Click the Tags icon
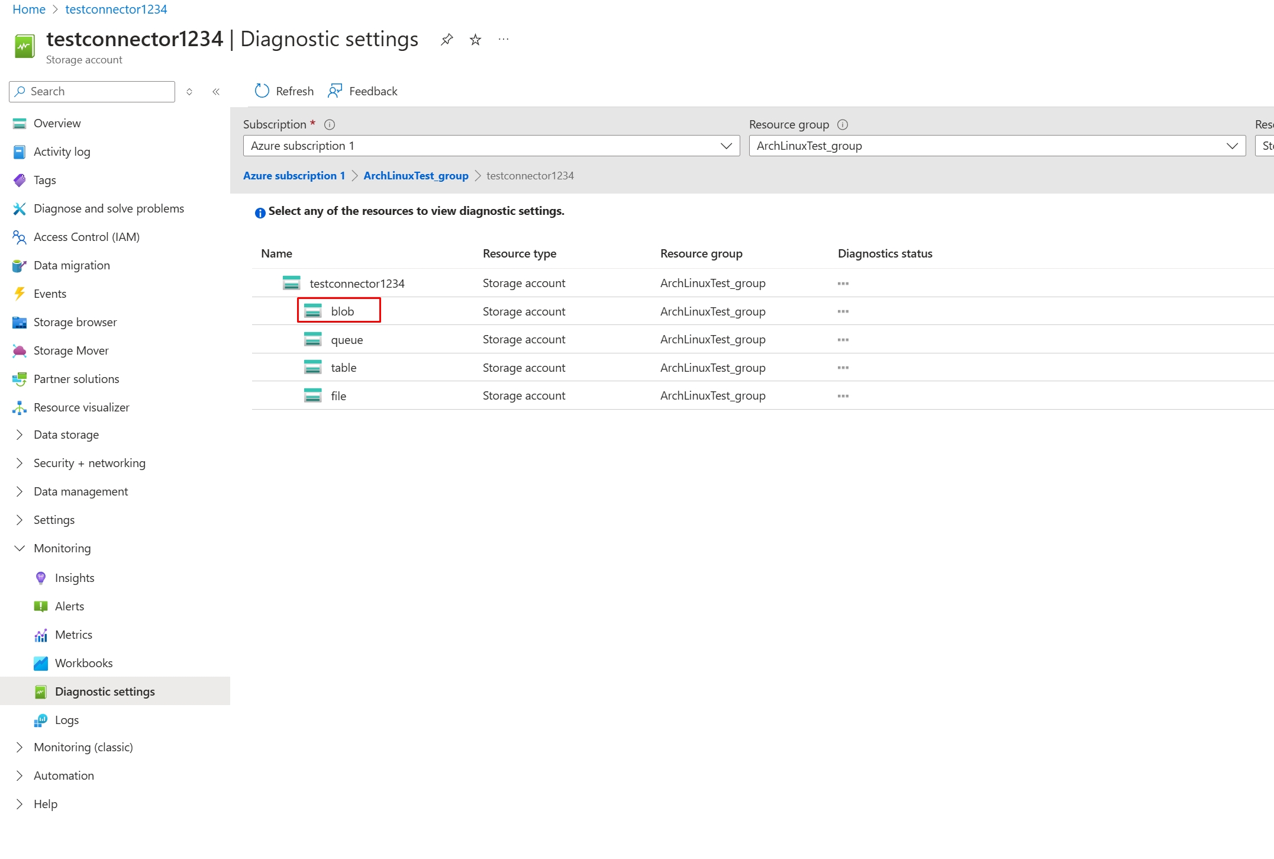Image resolution: width=1274 pixels, height=859 pixels. (x=20, y=180)
